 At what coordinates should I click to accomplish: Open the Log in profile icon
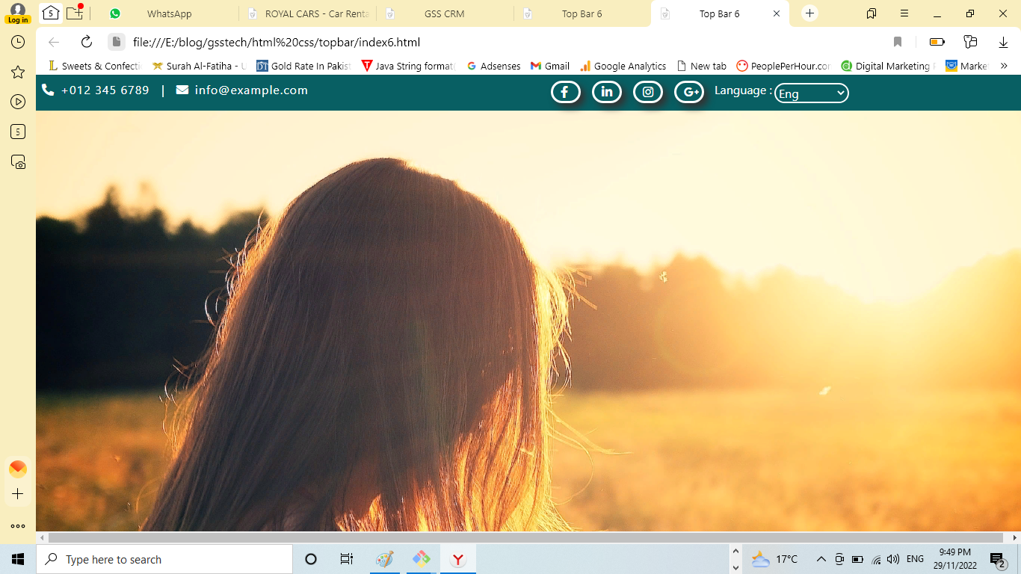pos(18,13)
